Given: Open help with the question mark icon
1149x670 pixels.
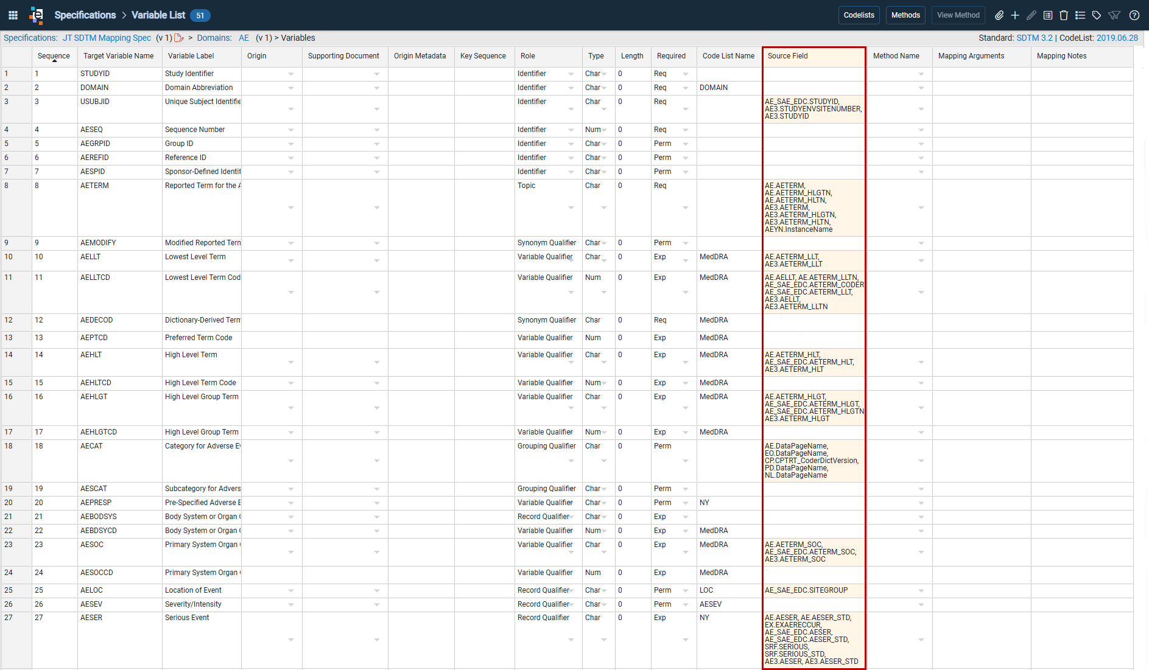Looking at the screenshot, I should pyautogui.click(x=1134, y=15).
